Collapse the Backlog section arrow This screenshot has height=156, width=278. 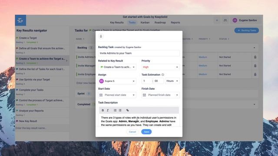point(254,48)
